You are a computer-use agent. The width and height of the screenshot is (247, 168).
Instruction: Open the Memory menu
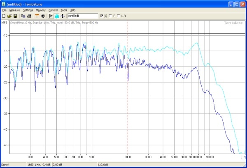pos(41,10)
